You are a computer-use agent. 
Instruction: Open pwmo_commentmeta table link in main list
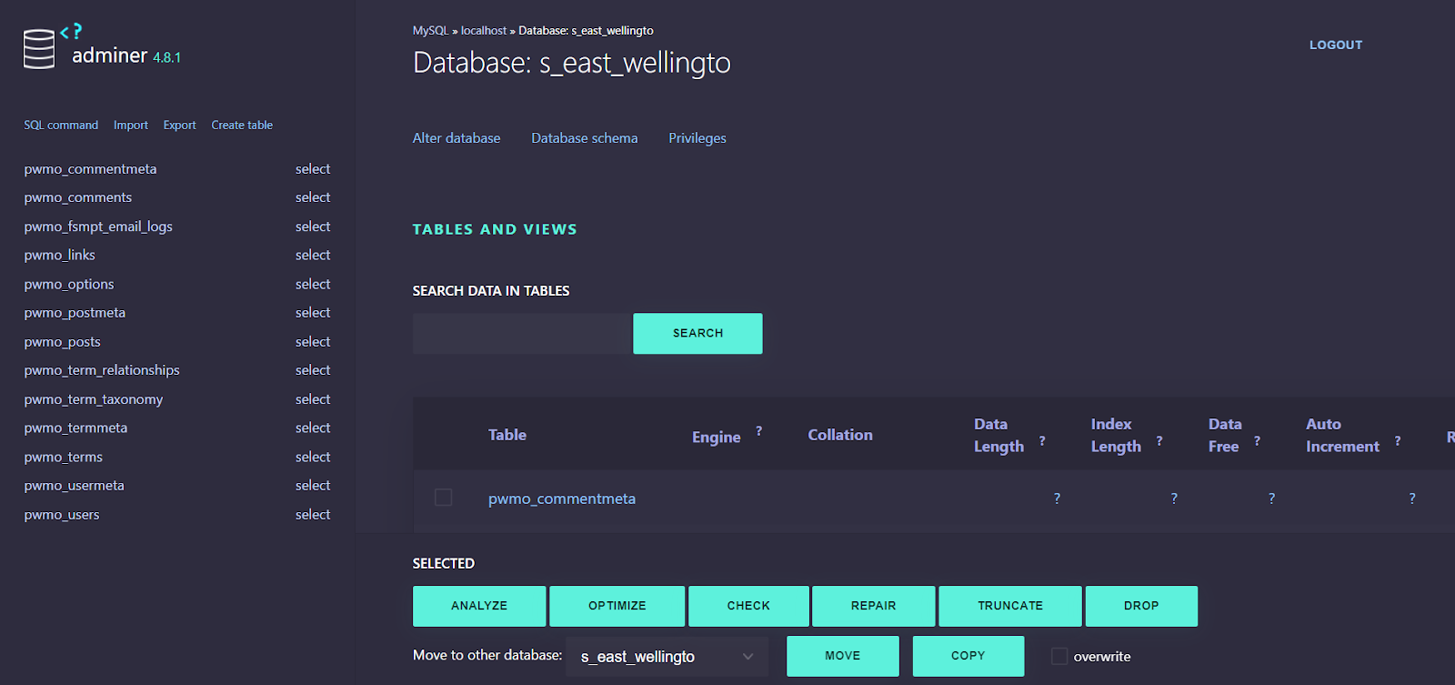click(562, 499)
